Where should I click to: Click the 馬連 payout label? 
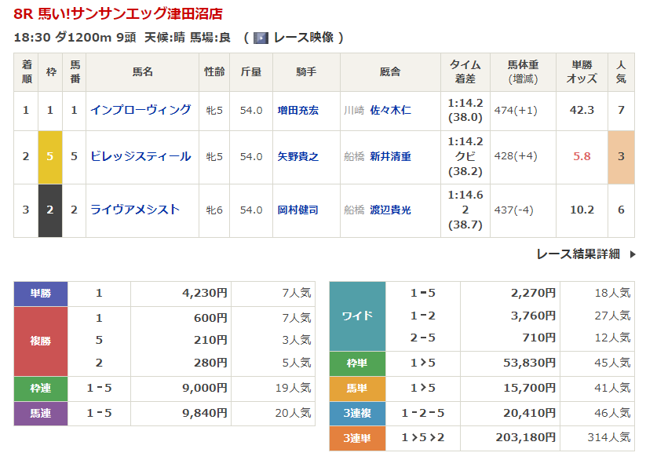(41, 414)
